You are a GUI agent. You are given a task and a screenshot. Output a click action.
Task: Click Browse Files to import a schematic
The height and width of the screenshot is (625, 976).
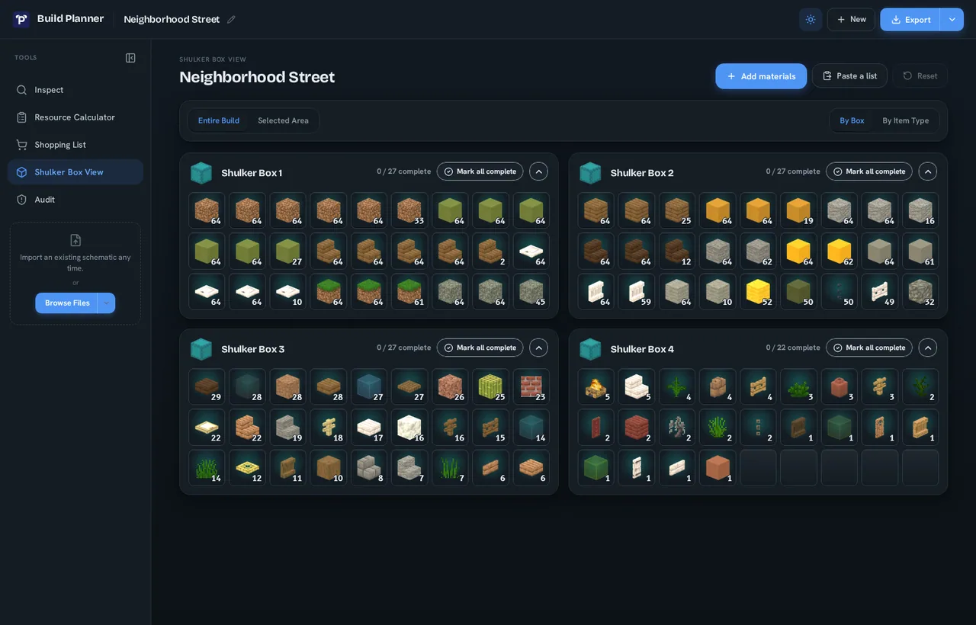tap(66, 303)
